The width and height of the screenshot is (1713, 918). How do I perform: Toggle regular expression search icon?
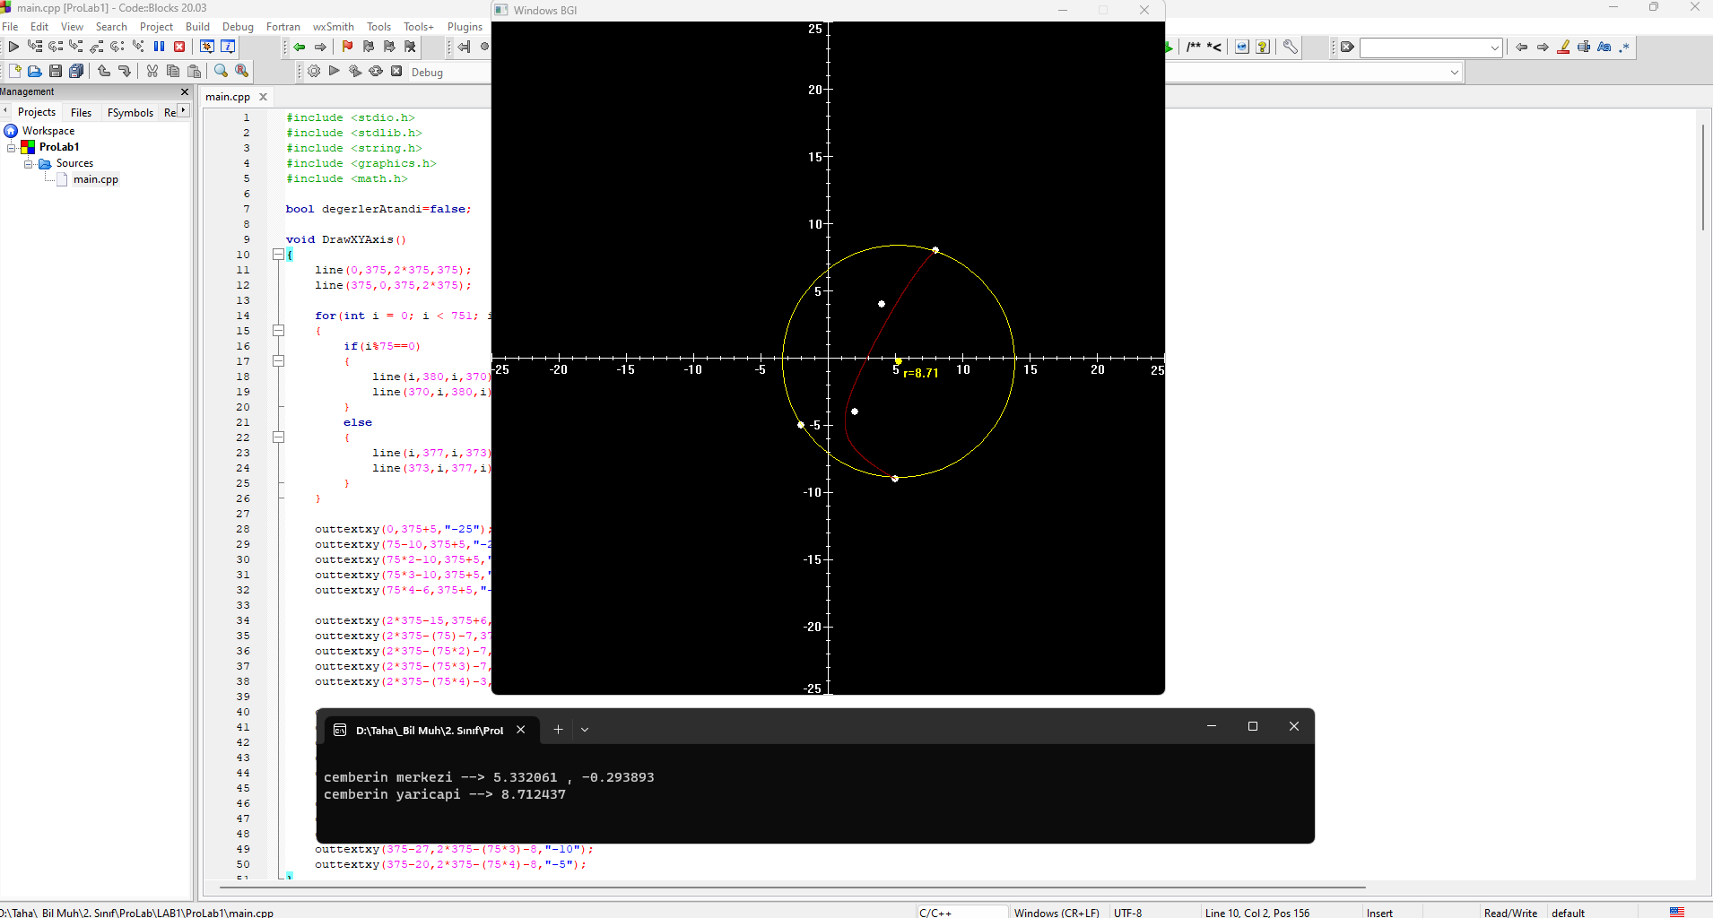[x=1625, y=47]
